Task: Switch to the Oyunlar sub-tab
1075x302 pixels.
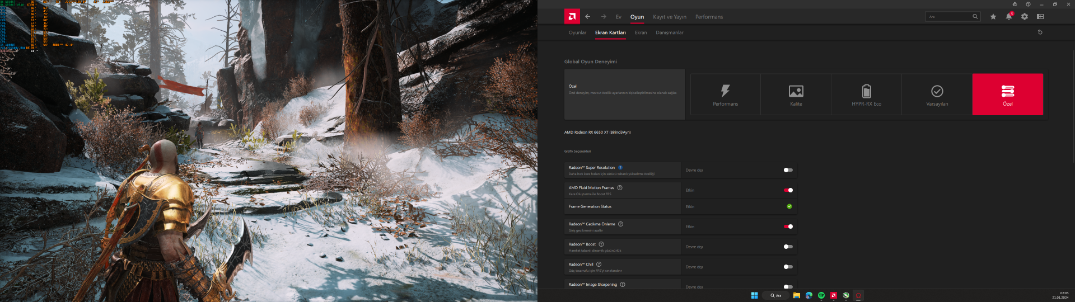Action: click(577, 32)
